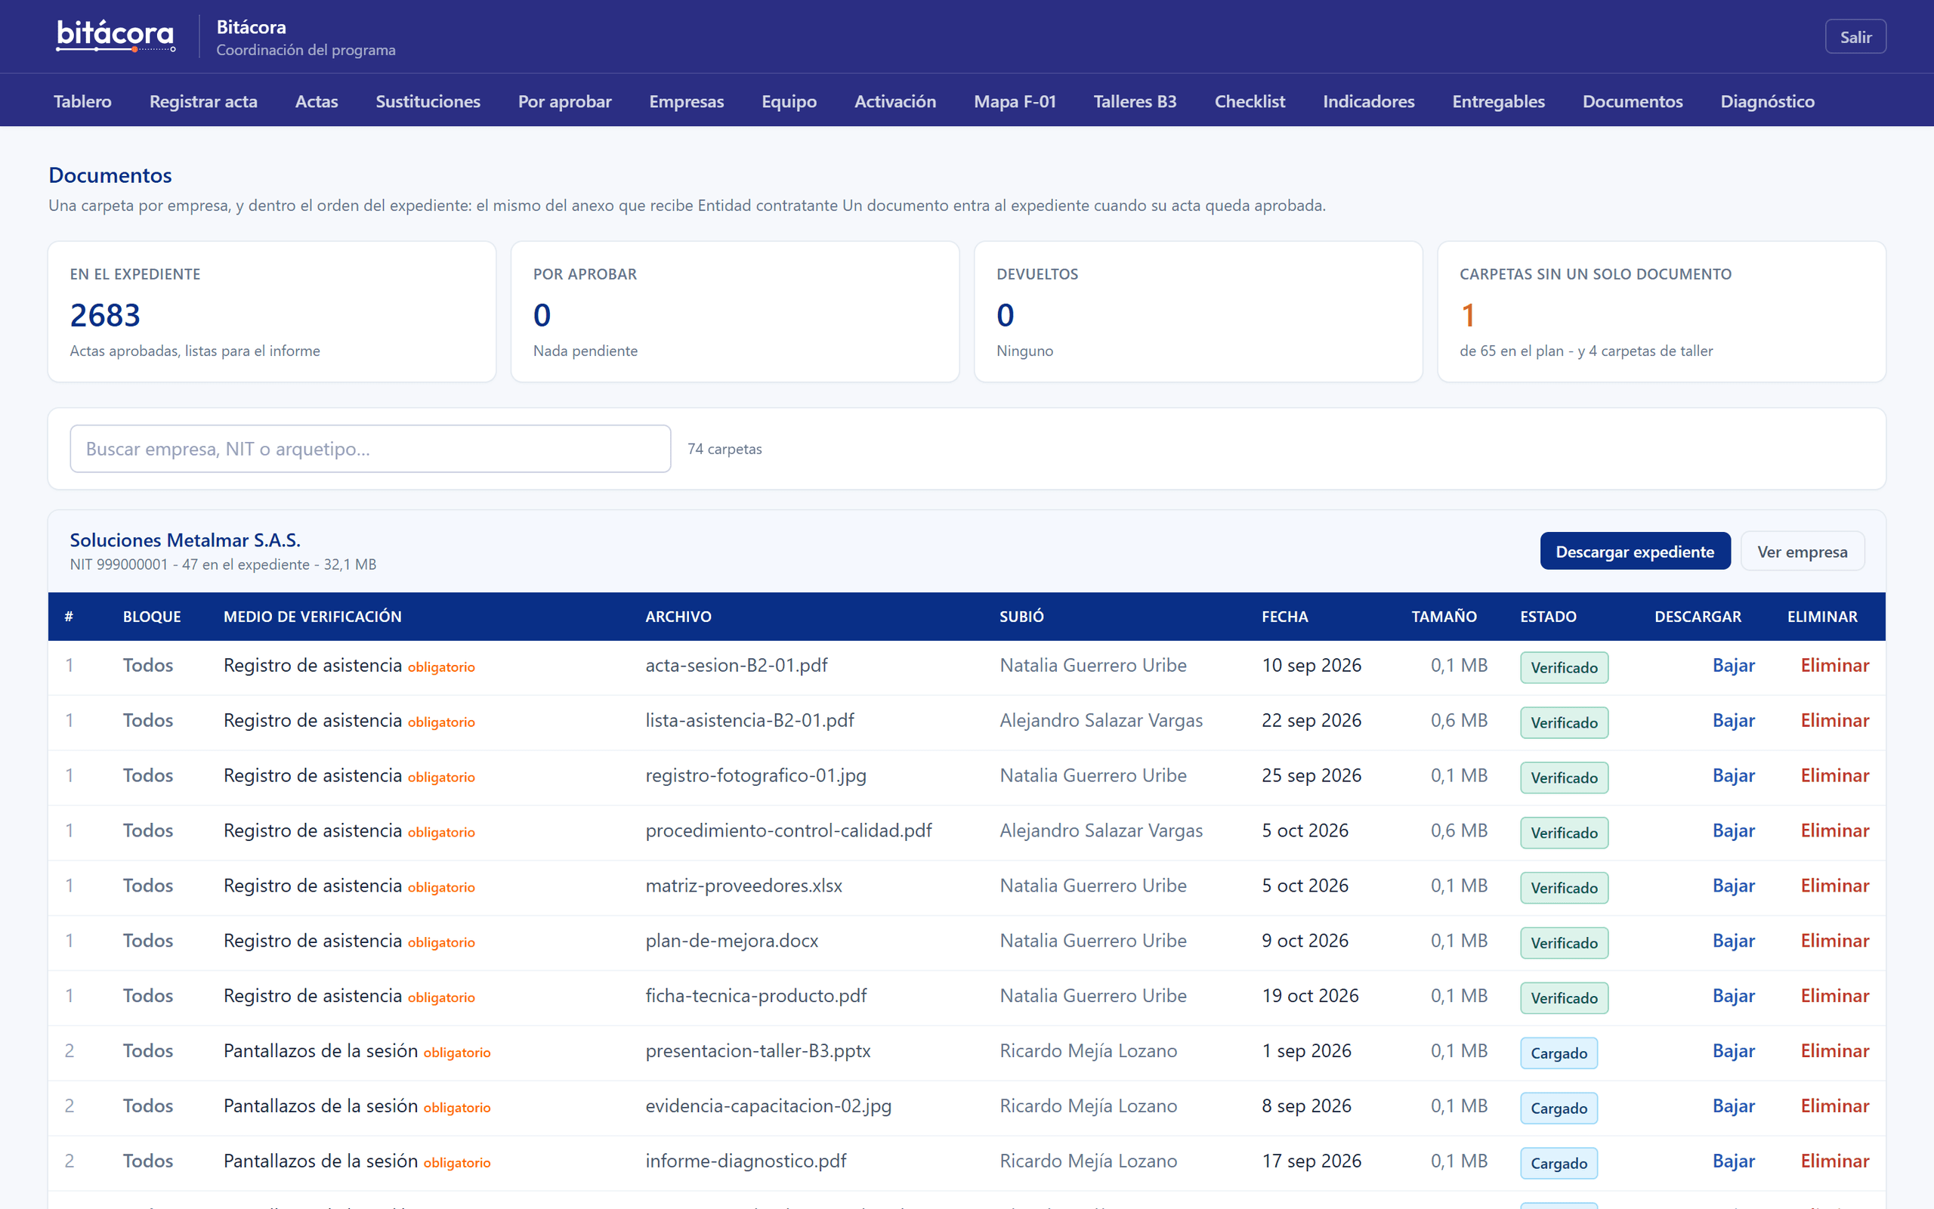Viewport: 1934px width, 1209px height.
Task: Open the Equipo tab
Action: [789, 101]
